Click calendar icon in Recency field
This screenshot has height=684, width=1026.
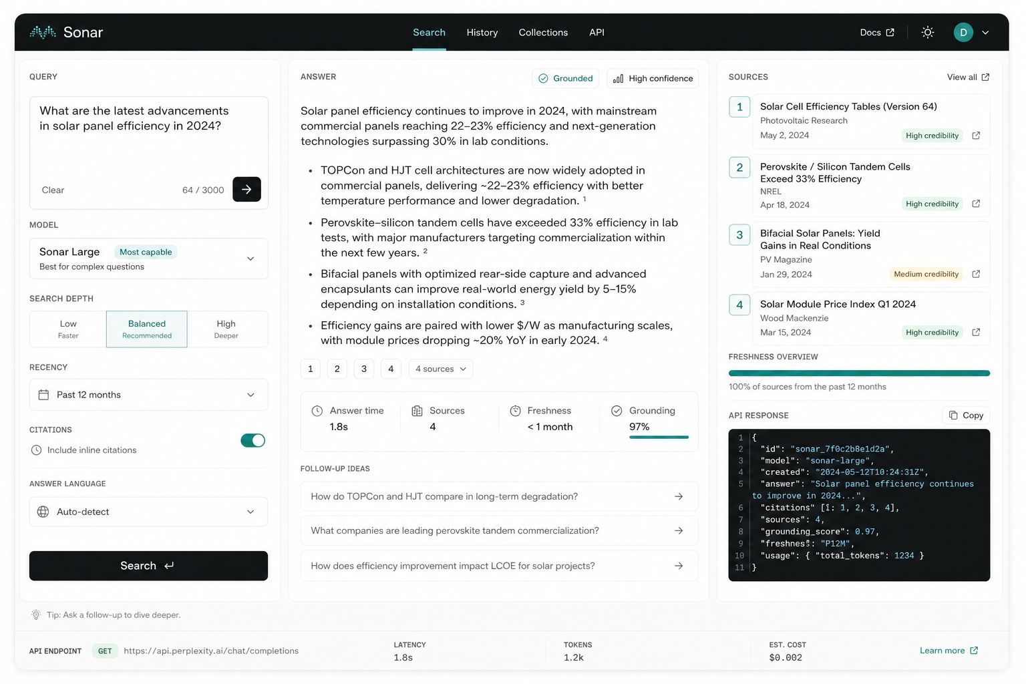click(x=43, y=395)
